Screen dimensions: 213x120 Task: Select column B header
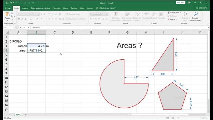click(x=36, y=32)
